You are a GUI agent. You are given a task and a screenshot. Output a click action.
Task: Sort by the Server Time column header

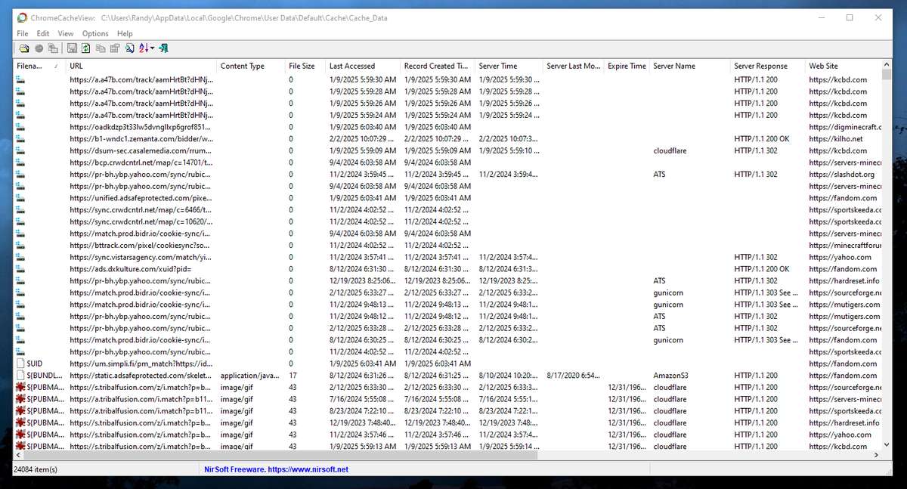pos(509,67)
